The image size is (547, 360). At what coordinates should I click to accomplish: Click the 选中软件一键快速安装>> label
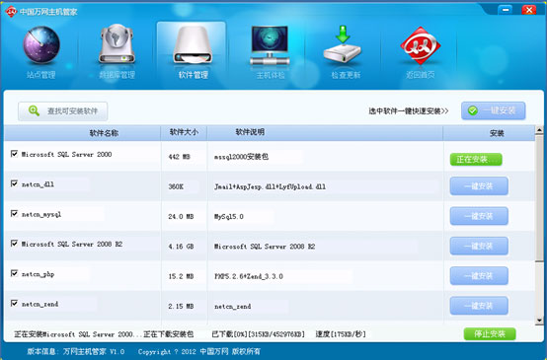pyautogui.click(x=409, y=111)
